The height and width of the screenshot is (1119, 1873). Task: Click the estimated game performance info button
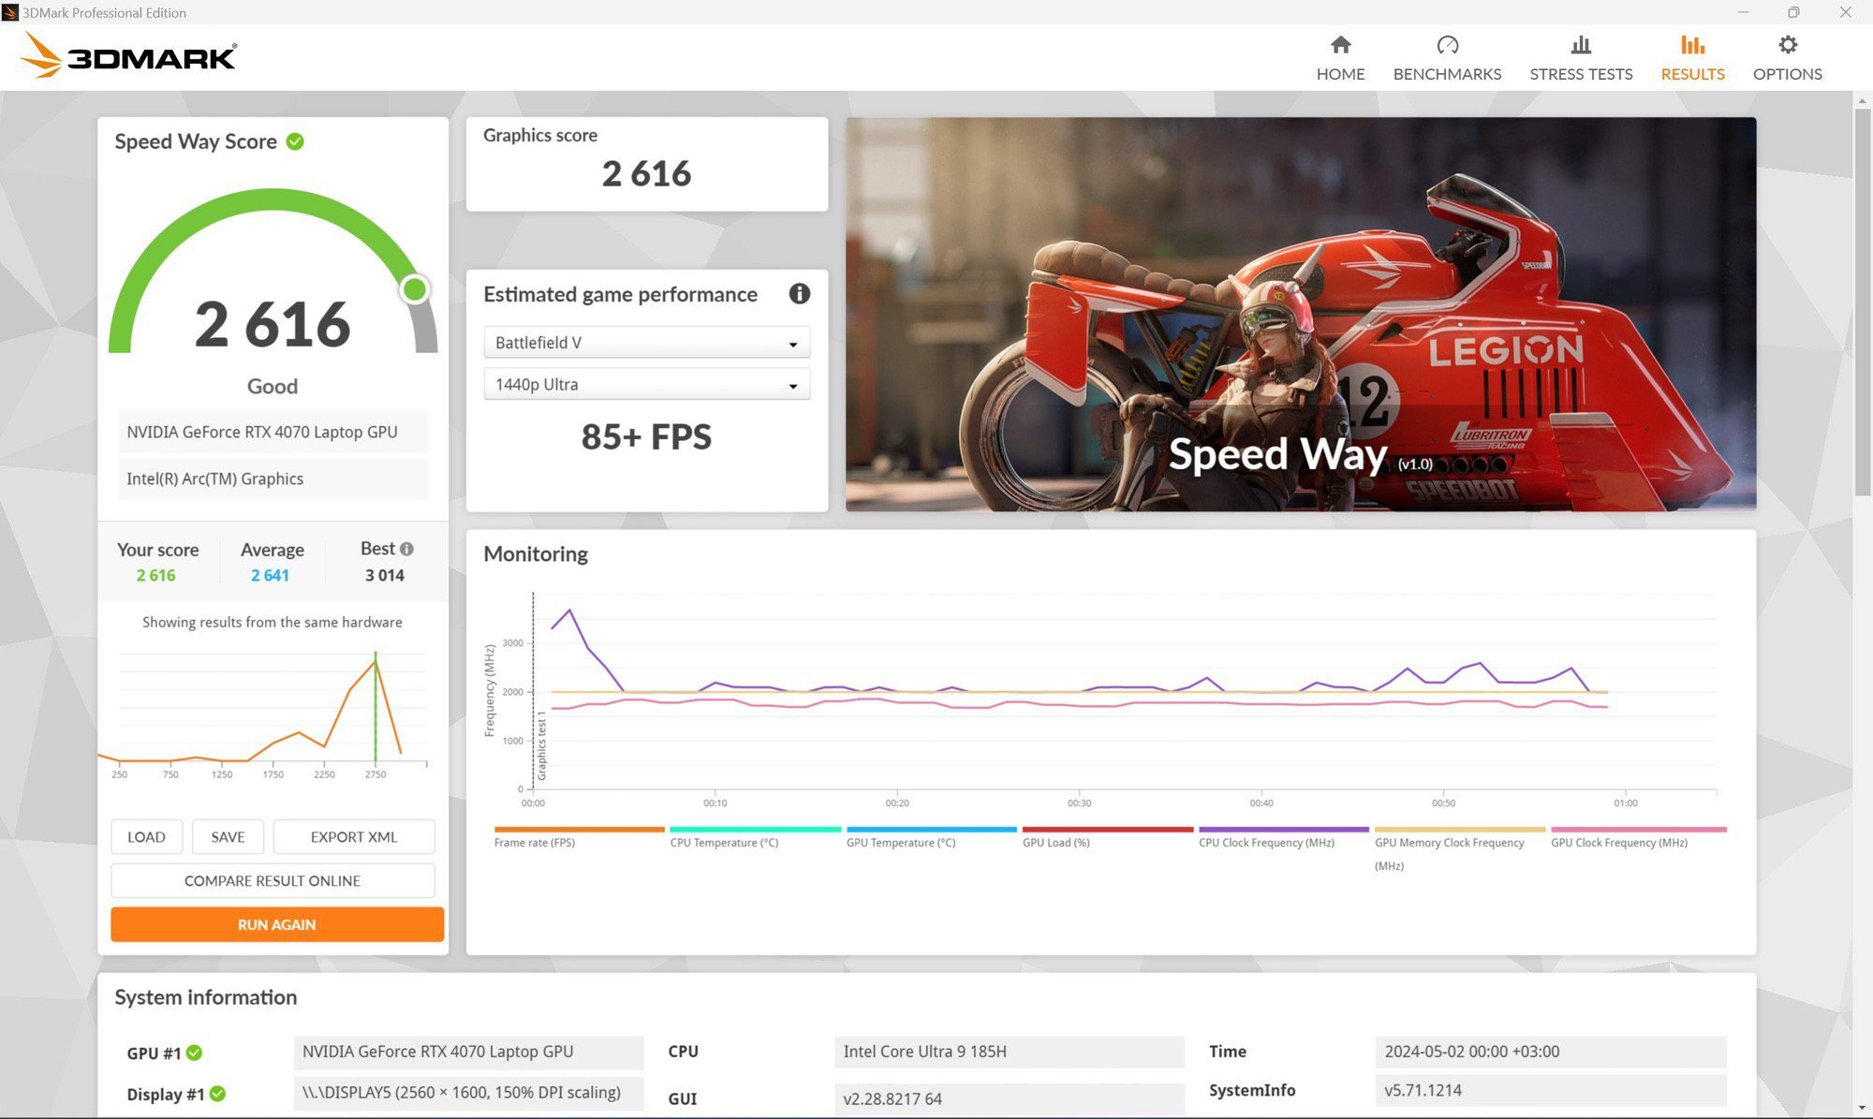coord(799,293)
